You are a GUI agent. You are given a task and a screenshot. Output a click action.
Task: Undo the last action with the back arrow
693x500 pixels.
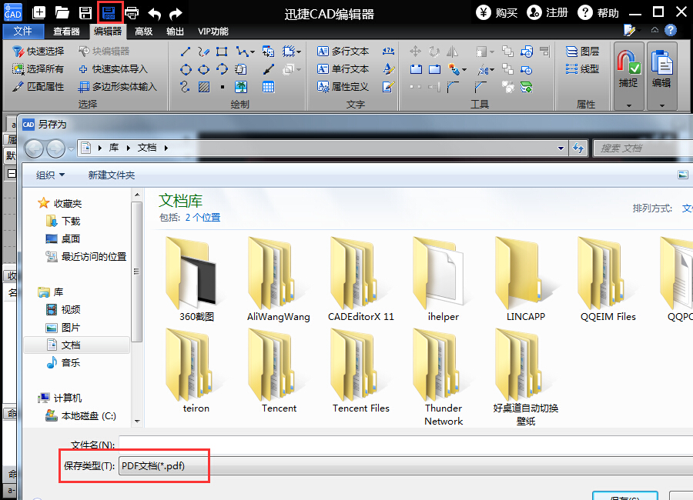(x=154, y=14)
